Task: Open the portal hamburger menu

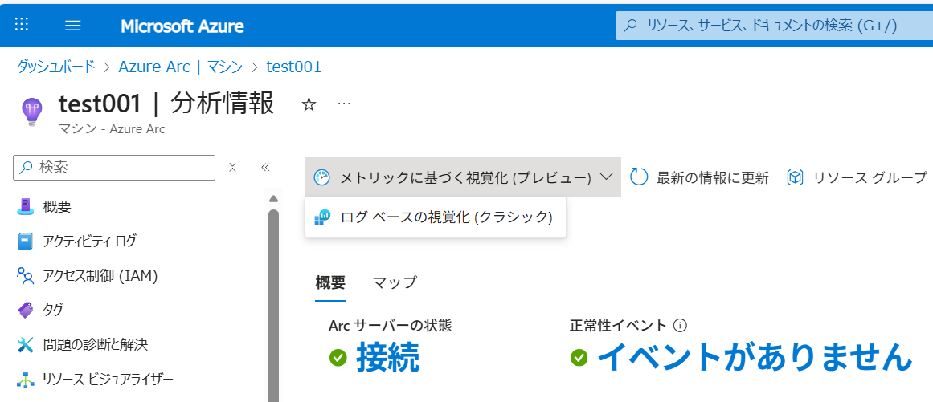Action: [73, 26]
